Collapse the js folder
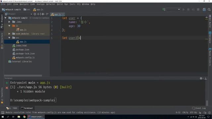Viewport: 212px width, 119px height. (x=9, y=26)
